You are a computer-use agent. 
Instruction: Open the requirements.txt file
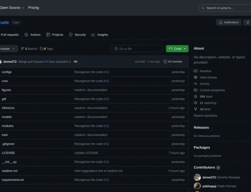click(x=13, y=180)
